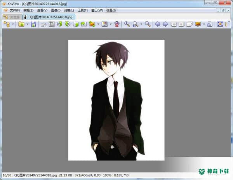Screen dimensions: 233x180
Task: Open the 图像(I) menu
Action: (56, 10)
